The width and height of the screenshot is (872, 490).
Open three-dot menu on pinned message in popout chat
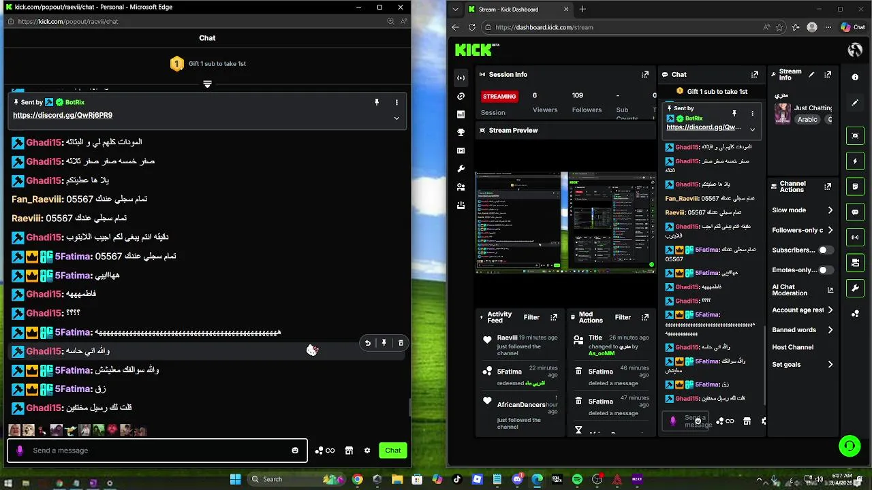[396, 102]
